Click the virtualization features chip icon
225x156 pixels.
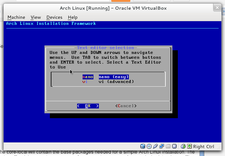point(174,146)
